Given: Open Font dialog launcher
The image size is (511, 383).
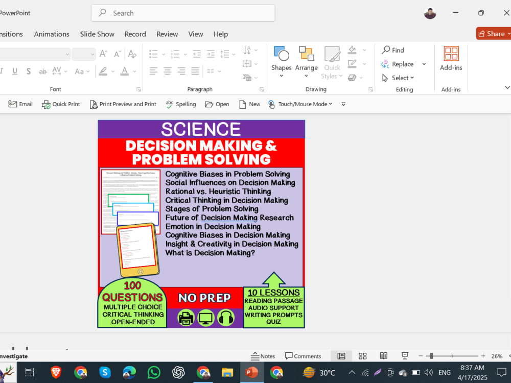Looking at the screenshot, I should pyautogui.click(x=138, y=89).
